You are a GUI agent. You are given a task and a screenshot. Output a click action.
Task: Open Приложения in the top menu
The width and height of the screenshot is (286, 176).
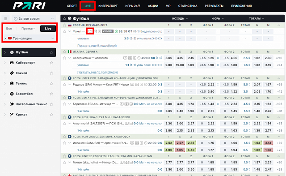[x=241, y=6]
